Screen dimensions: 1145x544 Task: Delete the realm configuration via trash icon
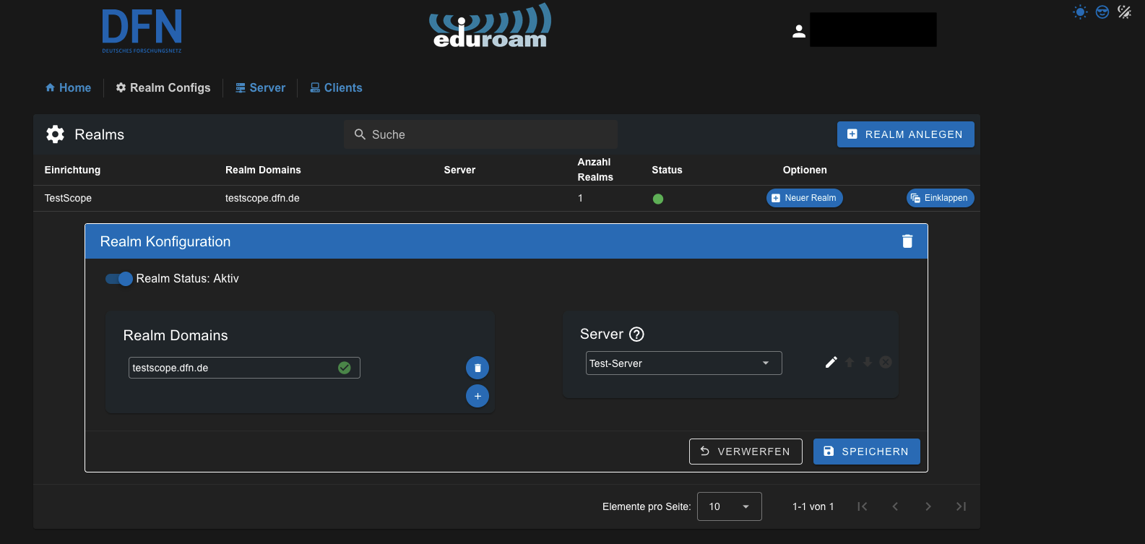tap(907, 241)
